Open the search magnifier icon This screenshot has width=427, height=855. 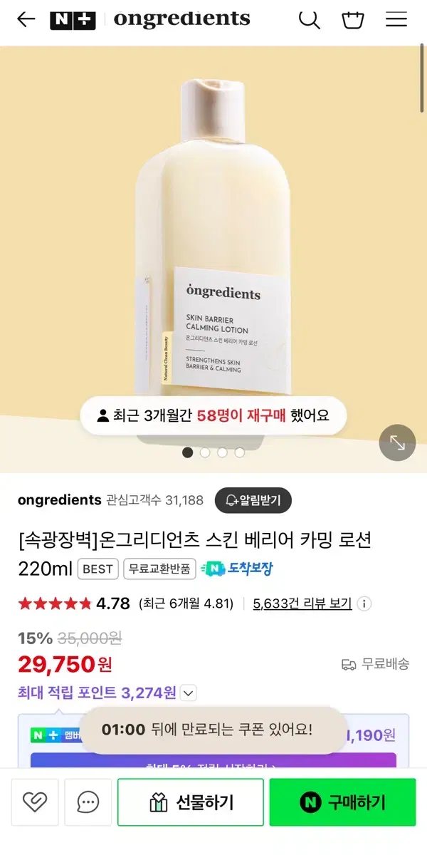click(x=309, y=19)
